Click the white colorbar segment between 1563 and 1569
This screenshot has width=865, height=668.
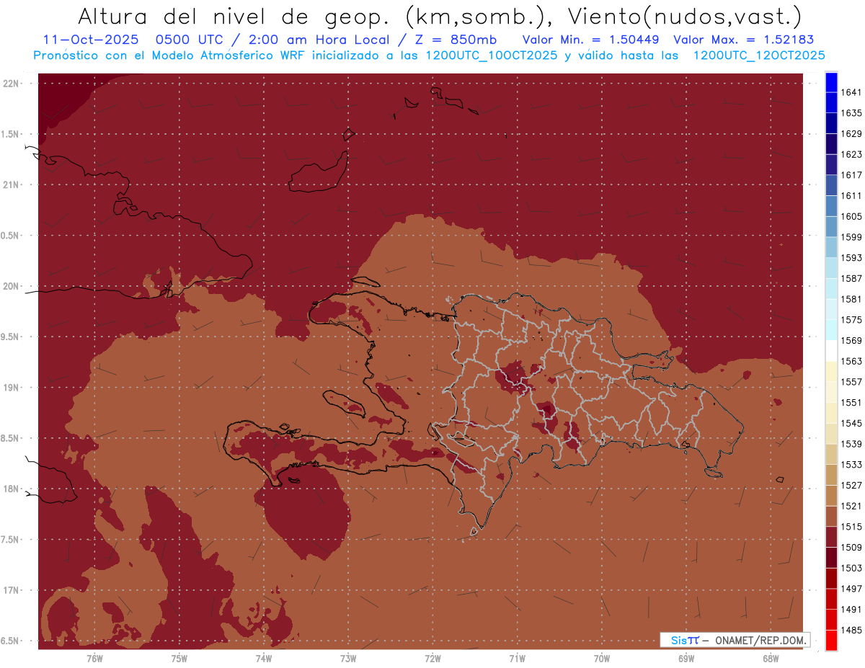coord(831,351)
